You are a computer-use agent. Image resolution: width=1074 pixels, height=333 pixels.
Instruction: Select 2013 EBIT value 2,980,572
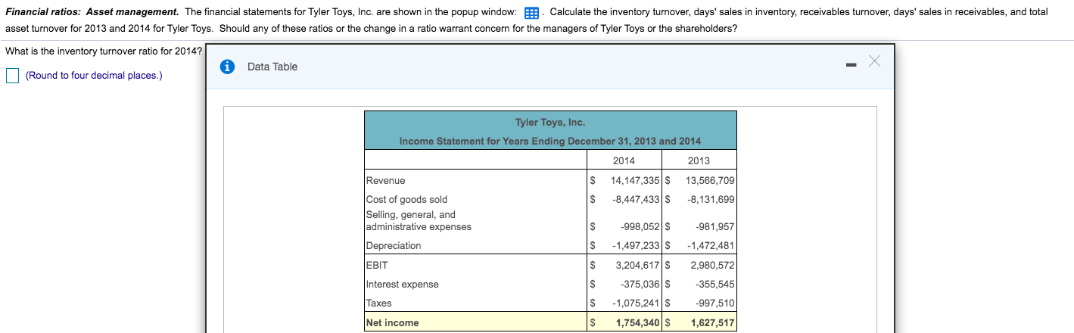(x=713, y=266)
